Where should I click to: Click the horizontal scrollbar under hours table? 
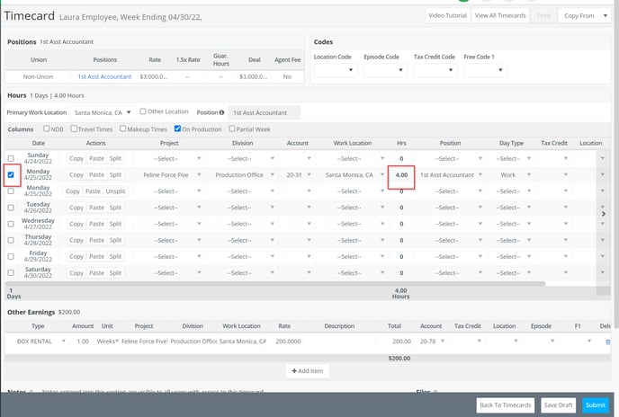click(275, 284)
